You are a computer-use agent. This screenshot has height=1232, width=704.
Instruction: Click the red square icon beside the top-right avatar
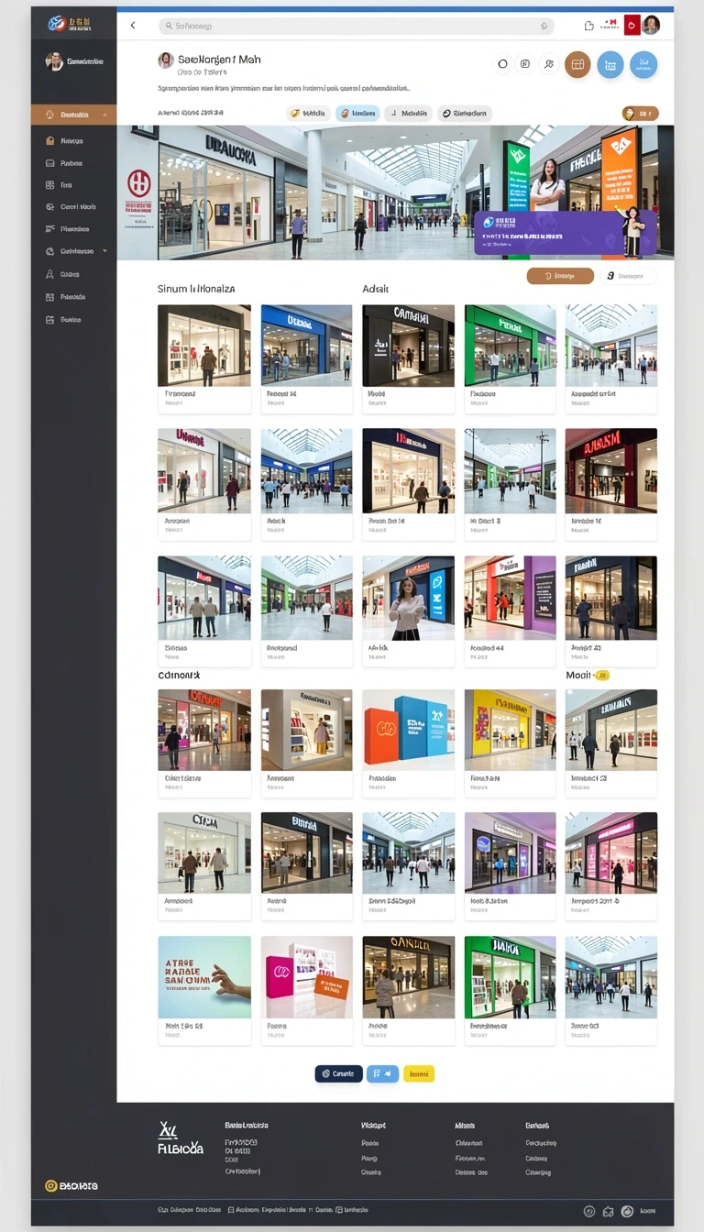click(632, 26)
